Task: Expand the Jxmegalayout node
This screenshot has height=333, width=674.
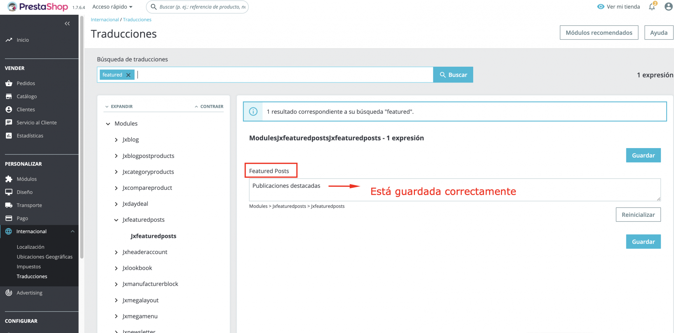Action: point(116,300)
